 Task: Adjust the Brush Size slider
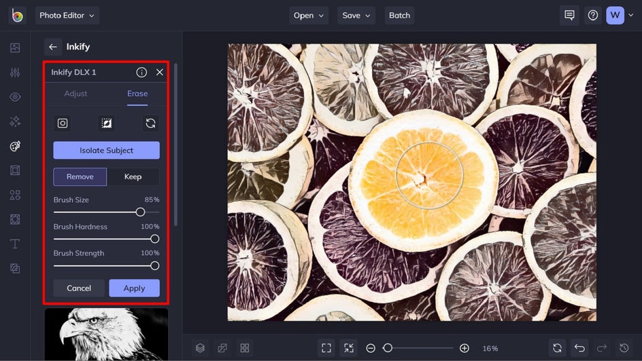coord(107,212)
